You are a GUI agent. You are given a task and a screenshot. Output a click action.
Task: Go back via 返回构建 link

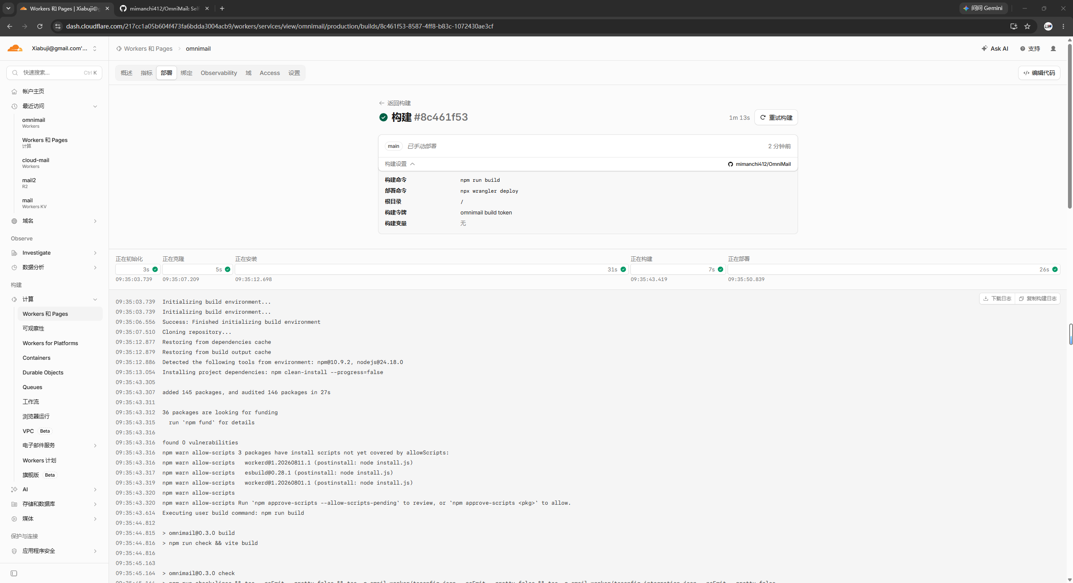[x=395, y=103]
